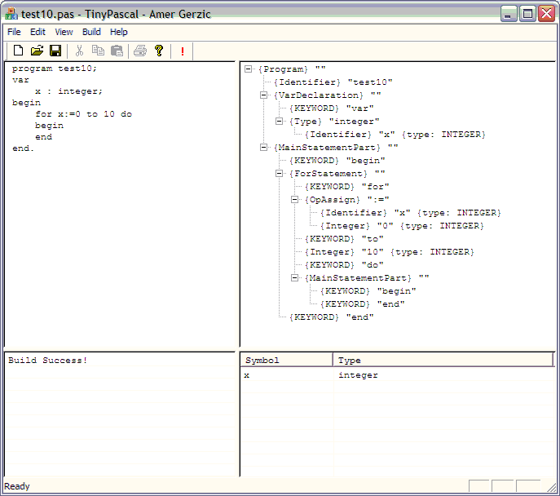Sort by the Type column header

[443, 360]
